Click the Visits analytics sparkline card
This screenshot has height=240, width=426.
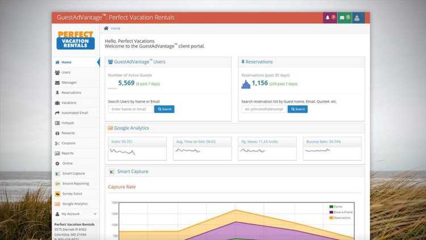point(137,148)
